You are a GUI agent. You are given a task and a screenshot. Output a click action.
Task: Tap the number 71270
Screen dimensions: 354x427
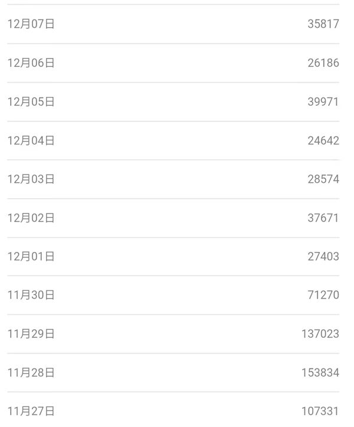tap(323, 295)
